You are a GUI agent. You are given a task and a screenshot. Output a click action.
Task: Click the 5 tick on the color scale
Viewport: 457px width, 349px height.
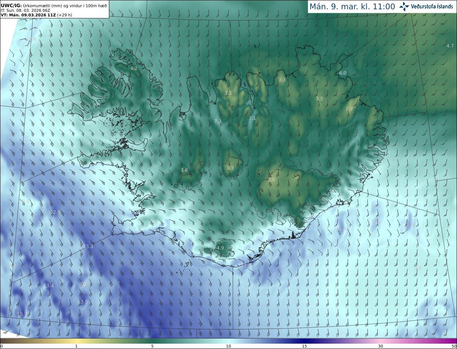152,346
